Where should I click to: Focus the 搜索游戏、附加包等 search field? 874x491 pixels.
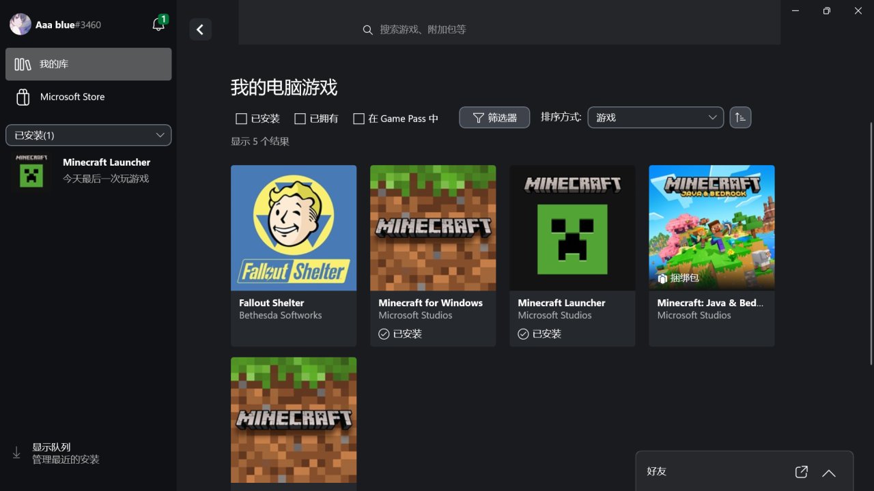pos(509,29)
